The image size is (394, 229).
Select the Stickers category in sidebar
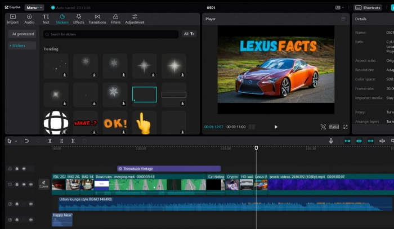tap(22, 46)
